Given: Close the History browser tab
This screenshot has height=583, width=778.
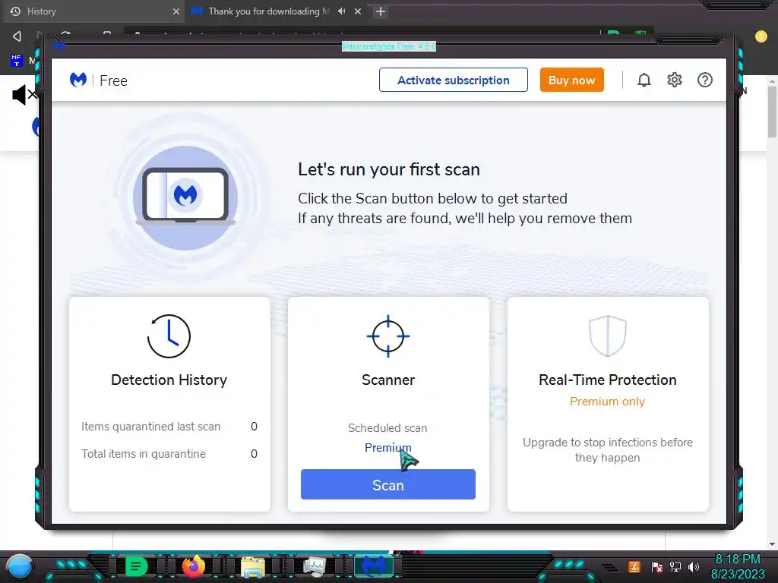Looking at the screenshot, I should click(176, 11).
